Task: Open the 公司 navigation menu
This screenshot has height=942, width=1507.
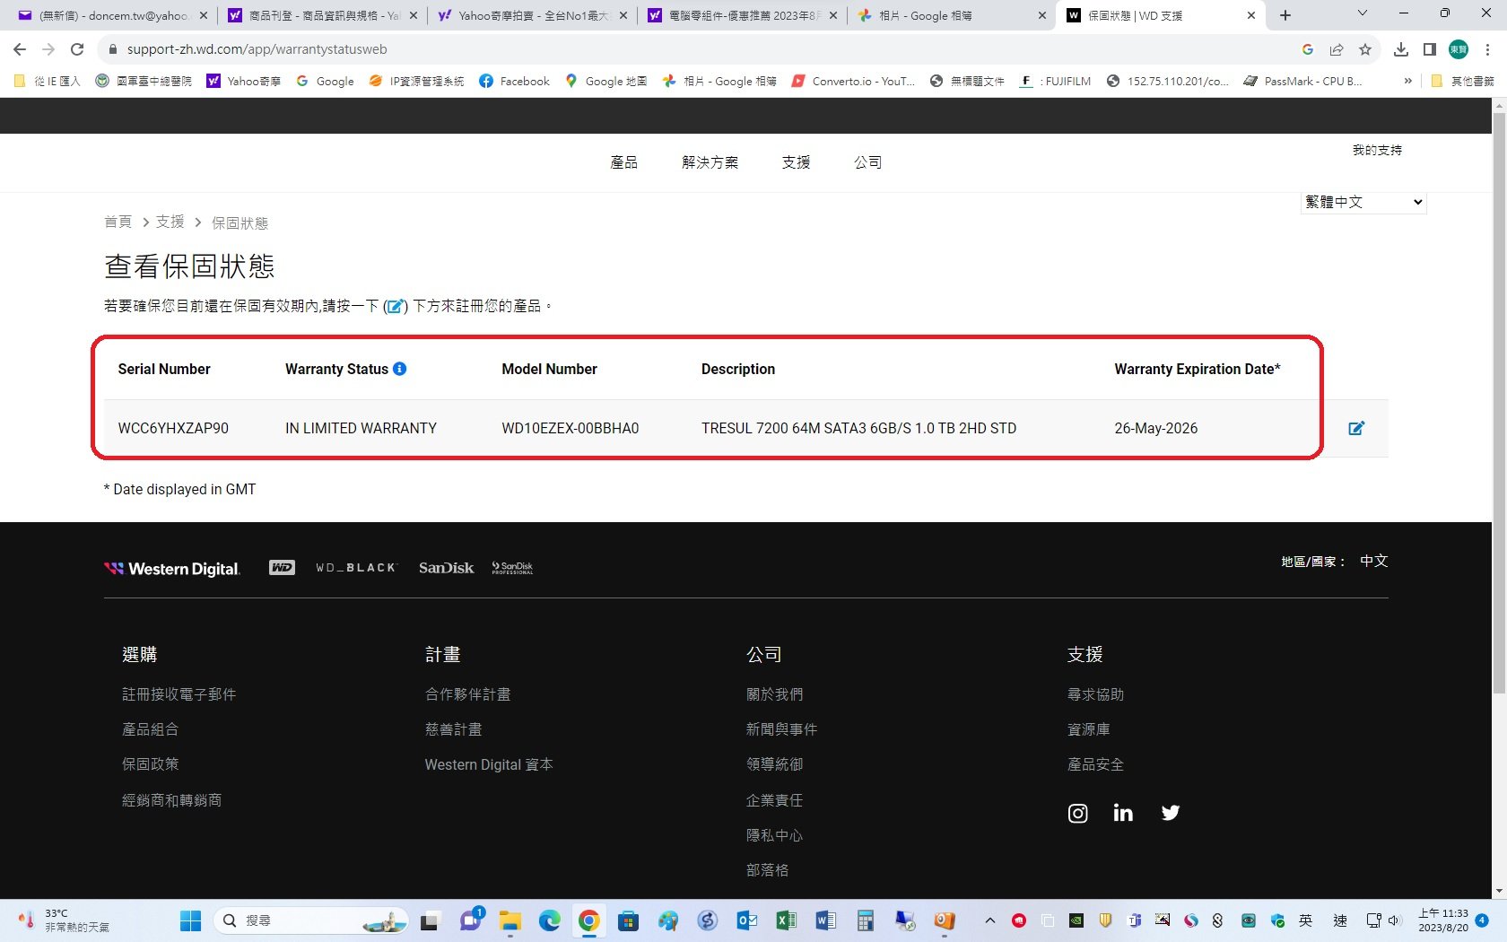Action: click(868, 162)
